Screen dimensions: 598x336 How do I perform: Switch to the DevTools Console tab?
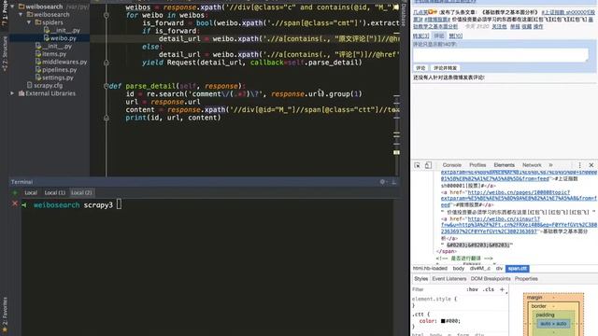point(452,165)
